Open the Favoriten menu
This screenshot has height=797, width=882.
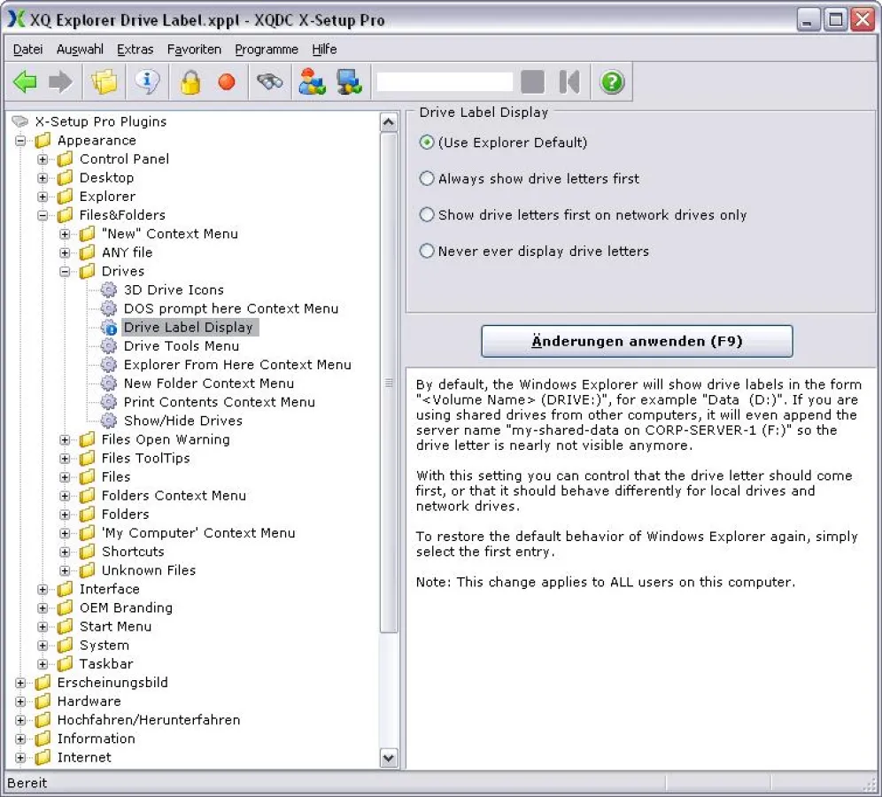193,50
